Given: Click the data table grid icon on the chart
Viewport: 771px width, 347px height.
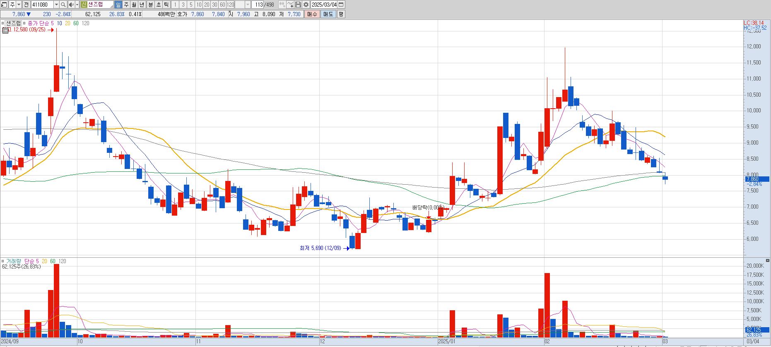Looking at the screenshot, I should pos(5,30).
